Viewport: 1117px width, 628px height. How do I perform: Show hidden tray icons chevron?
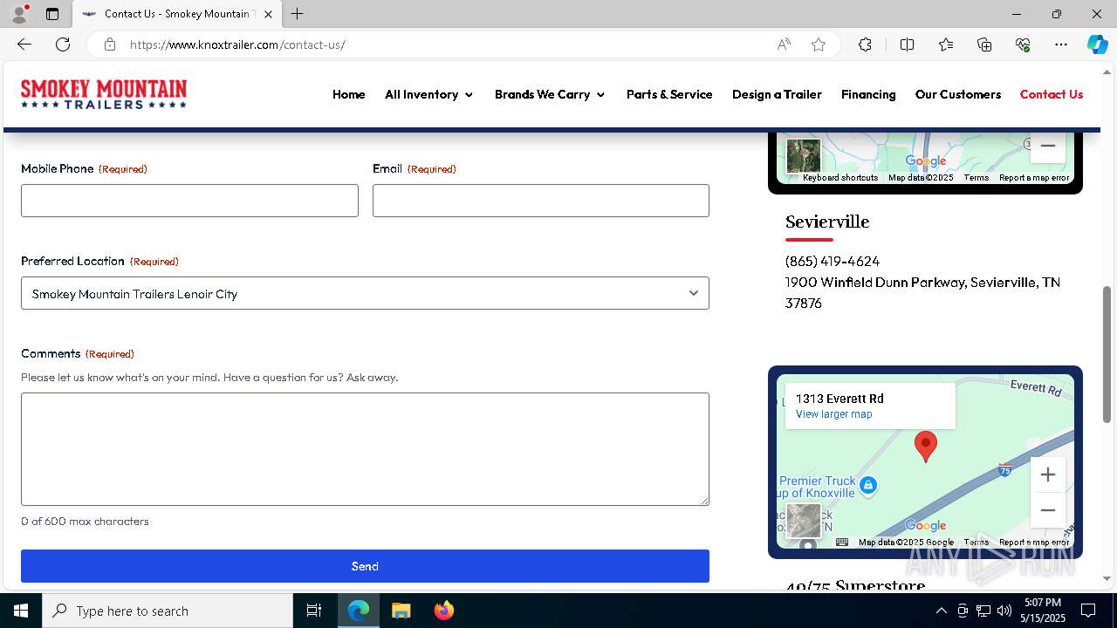[941, 611]
